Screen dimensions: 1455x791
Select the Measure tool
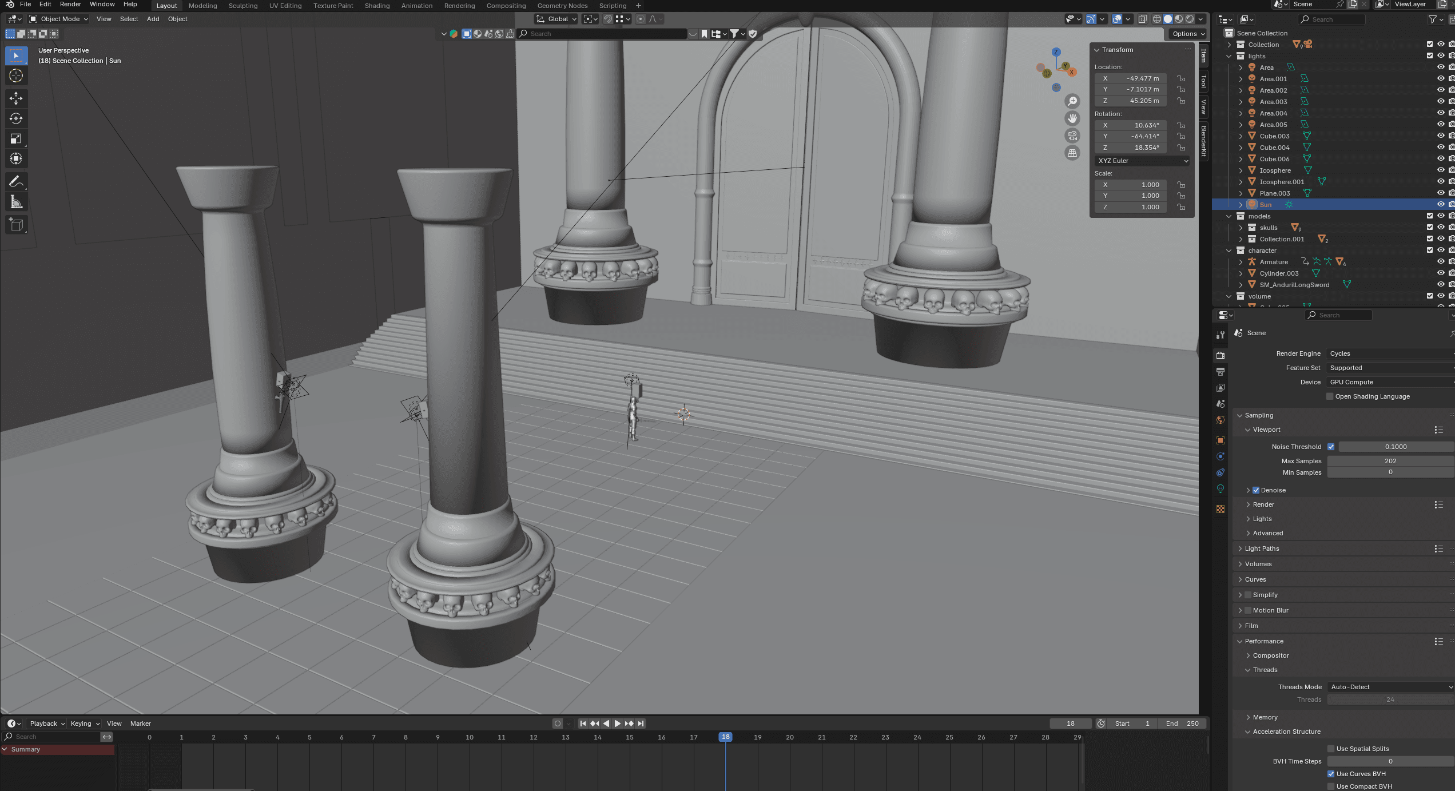16,202
